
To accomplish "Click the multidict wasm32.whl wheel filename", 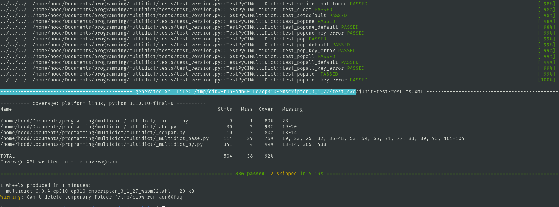I will tap(88, 191).
